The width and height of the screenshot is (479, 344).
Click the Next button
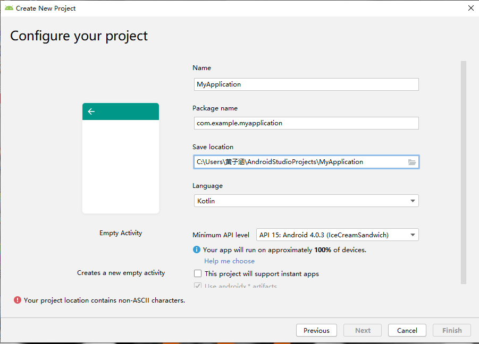pos(363,330)
